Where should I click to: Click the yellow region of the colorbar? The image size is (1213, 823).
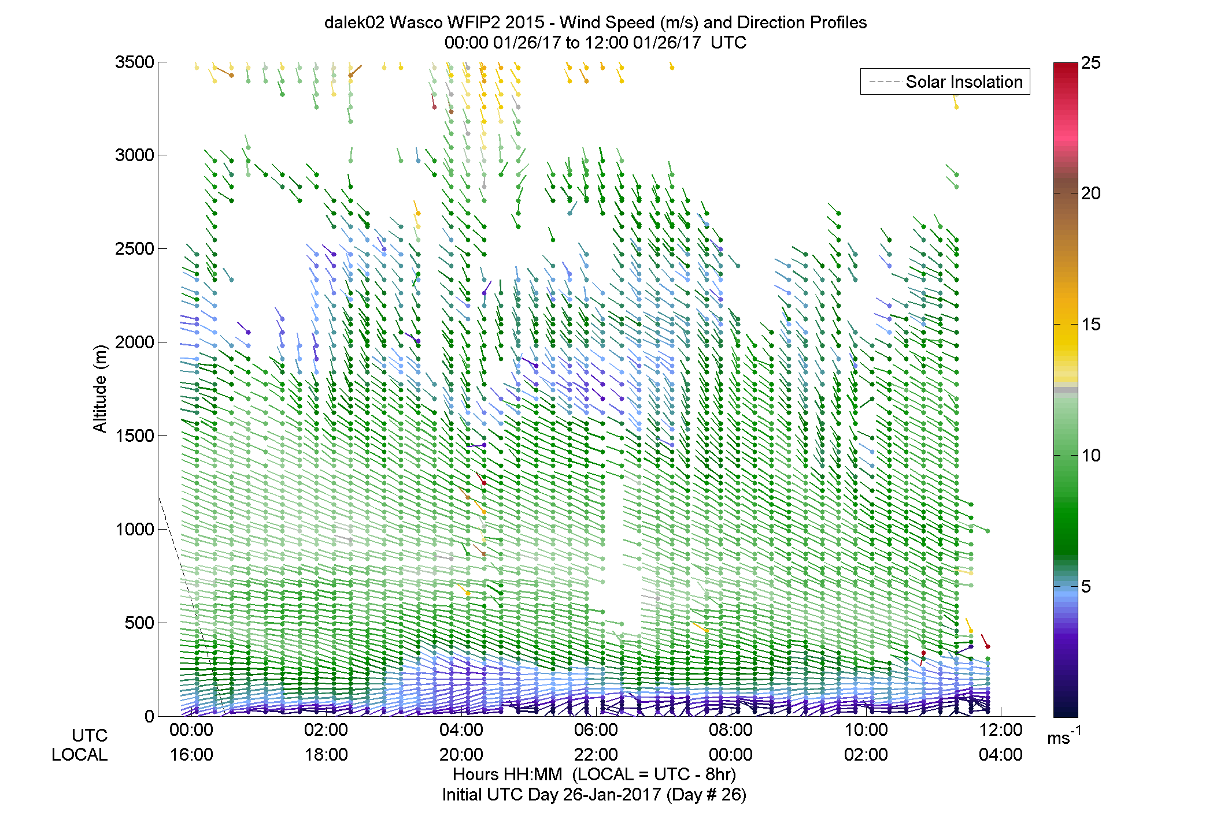pyautogui.click(x=1066, y=341)
